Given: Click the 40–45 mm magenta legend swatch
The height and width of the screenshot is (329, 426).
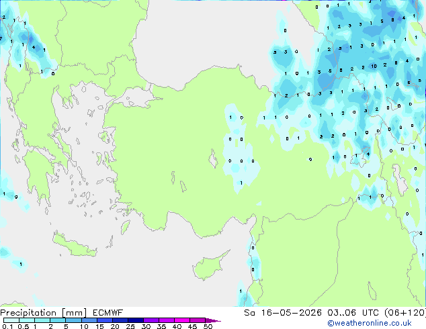Looking at the screenshot, I should (182, 320).
